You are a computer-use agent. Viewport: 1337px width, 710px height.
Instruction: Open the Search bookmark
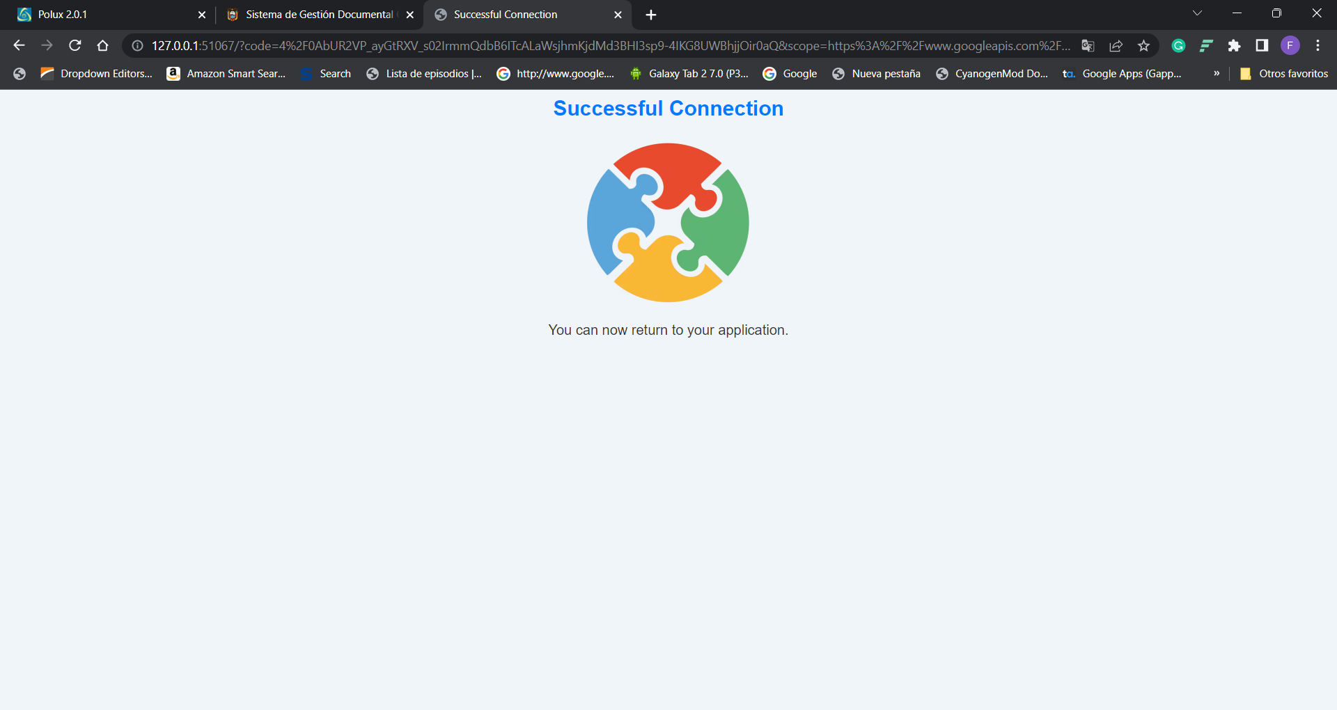(x=326, y=74)
